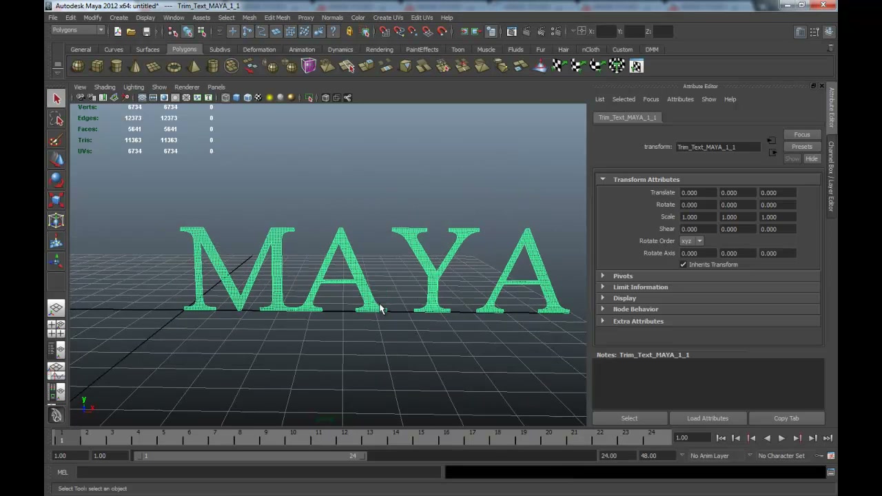Create a polygon torus from the shelf
The image size is (882, 496).
click(174, 66)
